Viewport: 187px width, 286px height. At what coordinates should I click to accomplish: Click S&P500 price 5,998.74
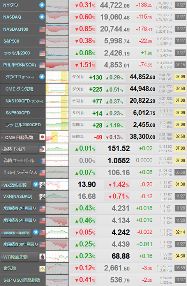[x=117, y=41]
